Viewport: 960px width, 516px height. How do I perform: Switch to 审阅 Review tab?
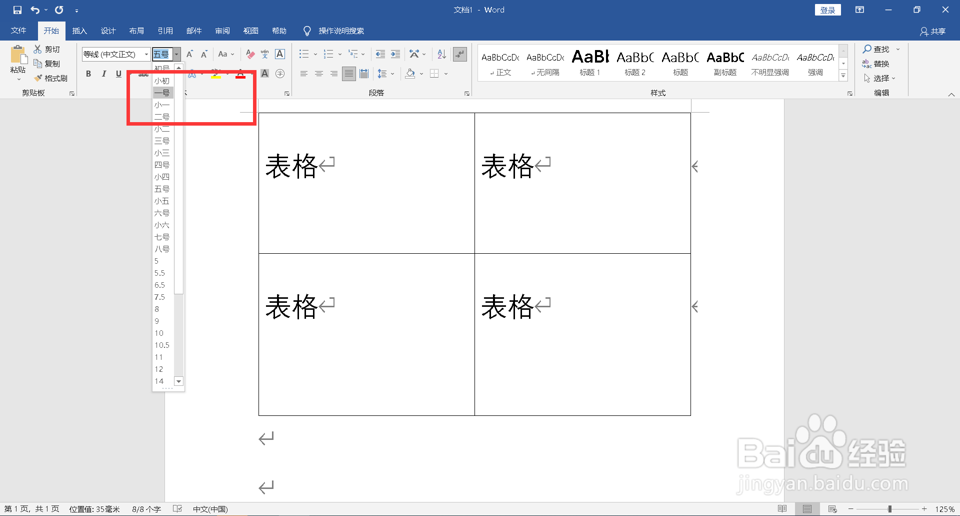(222, 31)
